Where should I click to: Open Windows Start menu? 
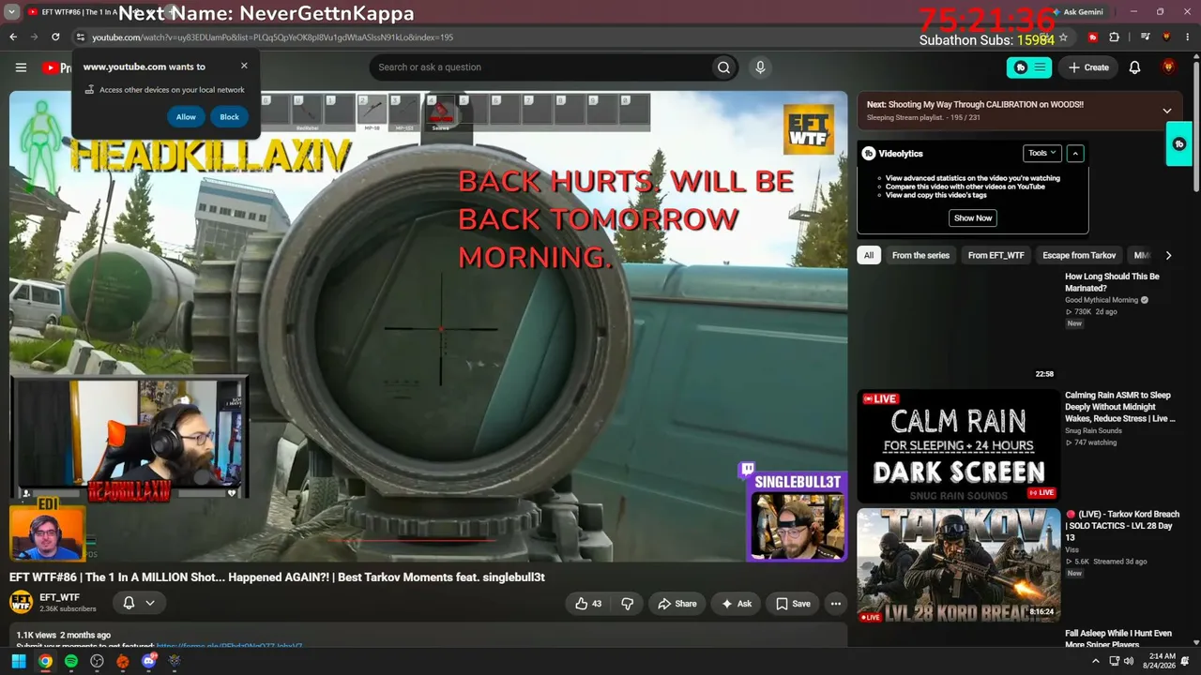18,662
